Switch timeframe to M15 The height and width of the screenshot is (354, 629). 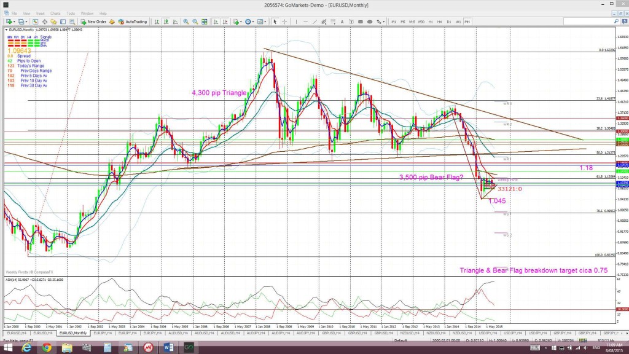(412, 22)
